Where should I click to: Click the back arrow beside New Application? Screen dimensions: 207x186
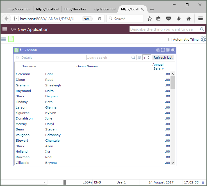(x=13, y=29)
